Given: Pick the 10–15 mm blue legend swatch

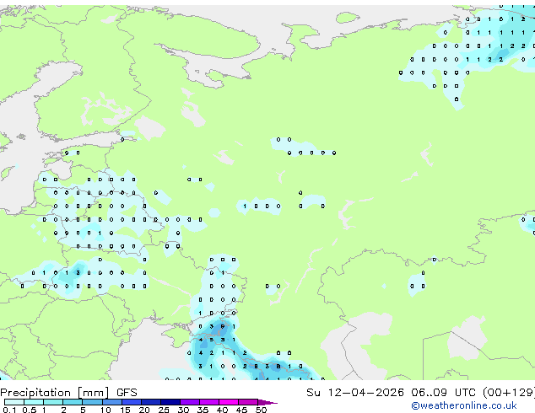Looking at the screenshot, I should pos(111,402).
